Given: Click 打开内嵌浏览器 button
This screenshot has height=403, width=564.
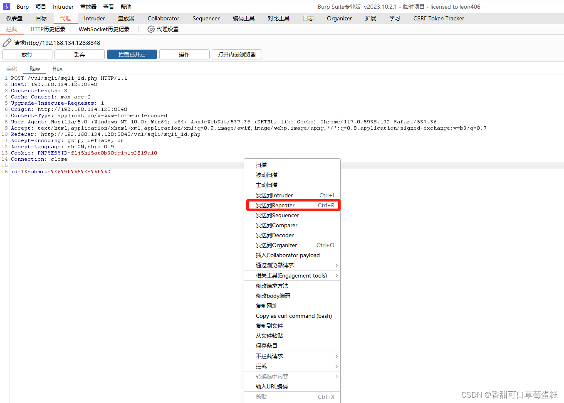Looking at the screenshot, I should click(237, 54).
